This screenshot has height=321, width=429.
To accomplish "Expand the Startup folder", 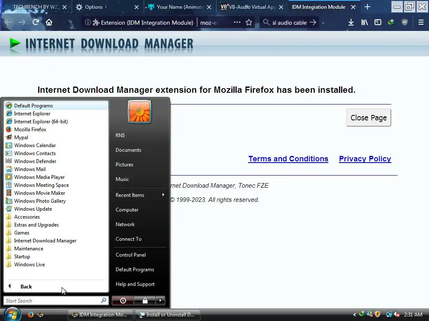I will (x=57, y=256).
